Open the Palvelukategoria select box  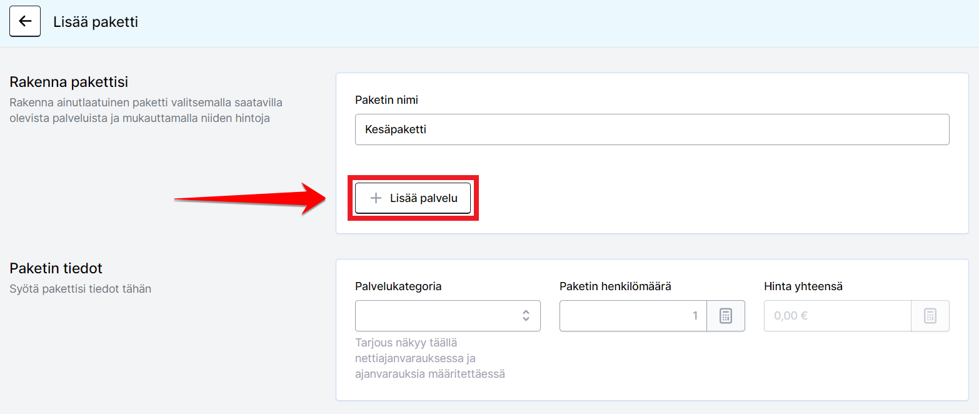(448, 316)
